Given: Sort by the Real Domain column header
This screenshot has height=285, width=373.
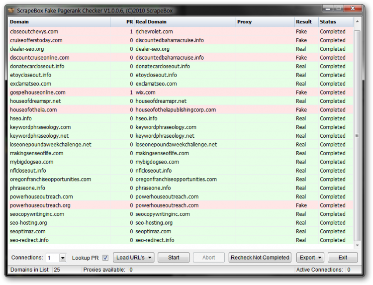Looking at the screenshot, I should [185, 22].
